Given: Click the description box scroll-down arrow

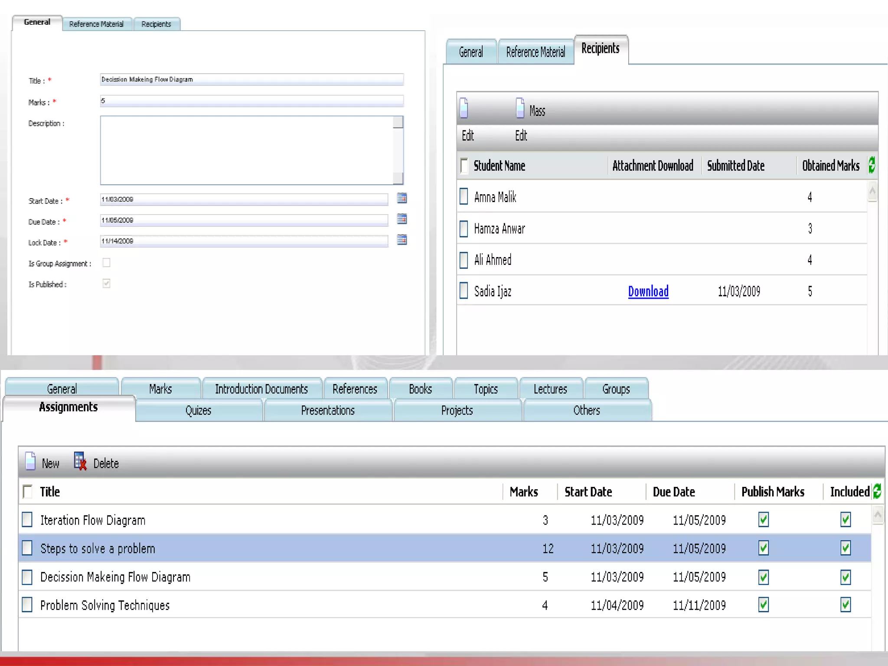Looking at the screenshot, I should click(x=398, y=178).
